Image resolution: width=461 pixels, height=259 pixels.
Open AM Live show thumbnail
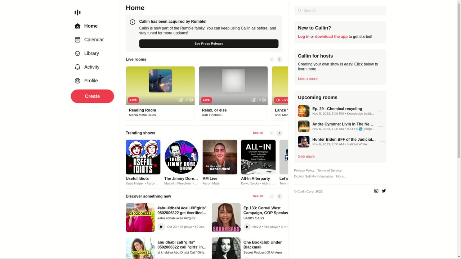pyautogui.click(x=220, y=157)
